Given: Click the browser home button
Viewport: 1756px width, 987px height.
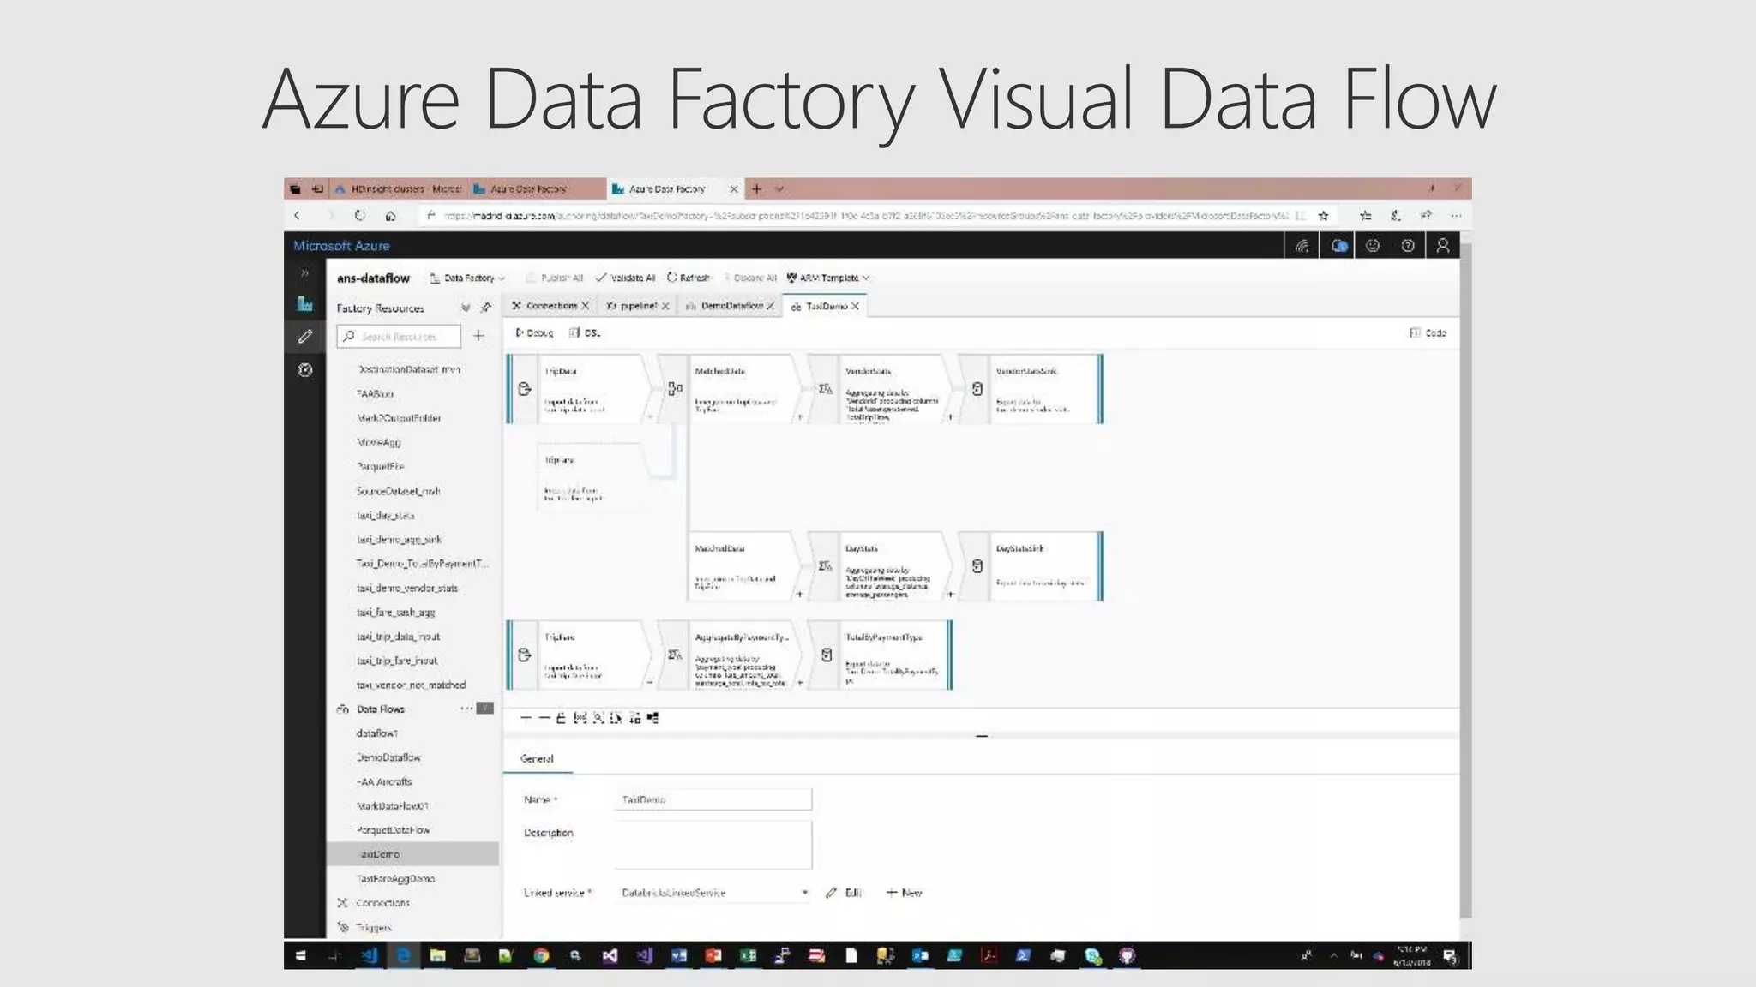Looking at the screenshot, I should [390, 216].
